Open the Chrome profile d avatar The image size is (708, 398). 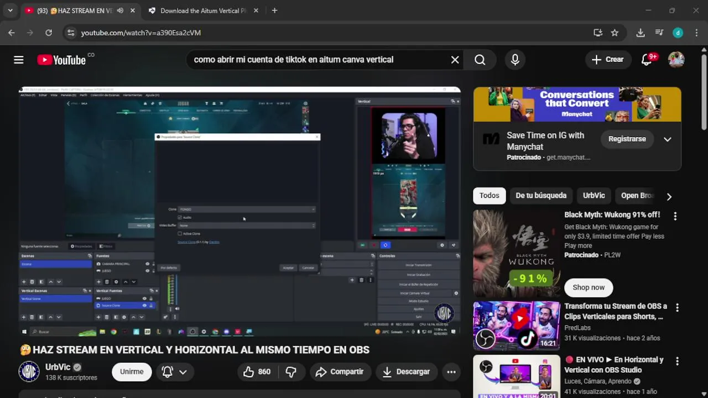coord(678,33)
